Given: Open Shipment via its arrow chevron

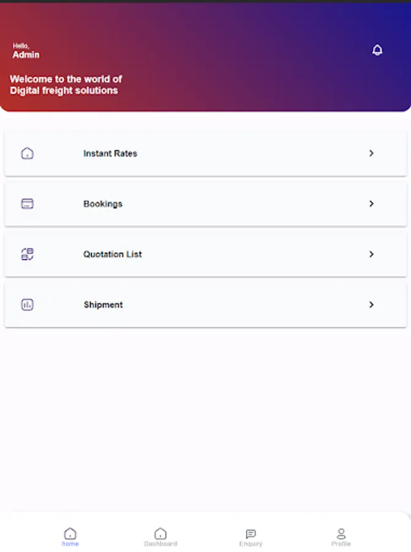Looking at the screenshot, I should [x=371, y=305].
